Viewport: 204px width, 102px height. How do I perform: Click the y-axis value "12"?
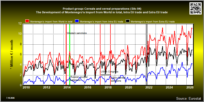click(x=20, y=24)
